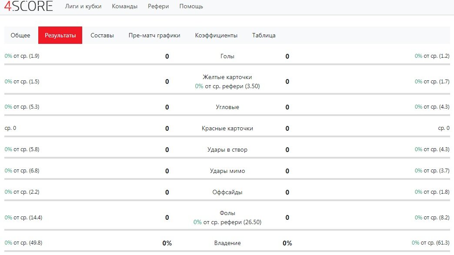The width and height of the screenshot is (454, 255).
Task: Open the Составы tab
Action: click(x=102, y=35)
